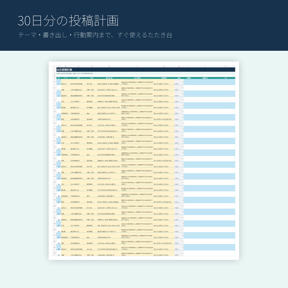Open the status dropdown arrow for day 7
This screenshot has width=288, height=288.
[183, 118]
